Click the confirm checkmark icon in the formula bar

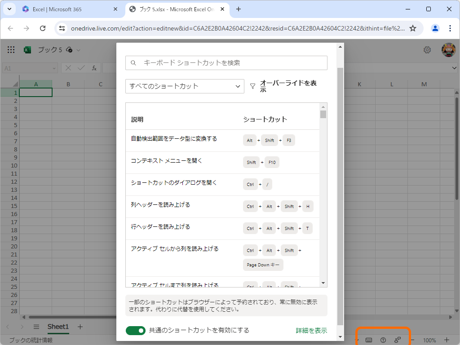(81, 68)
